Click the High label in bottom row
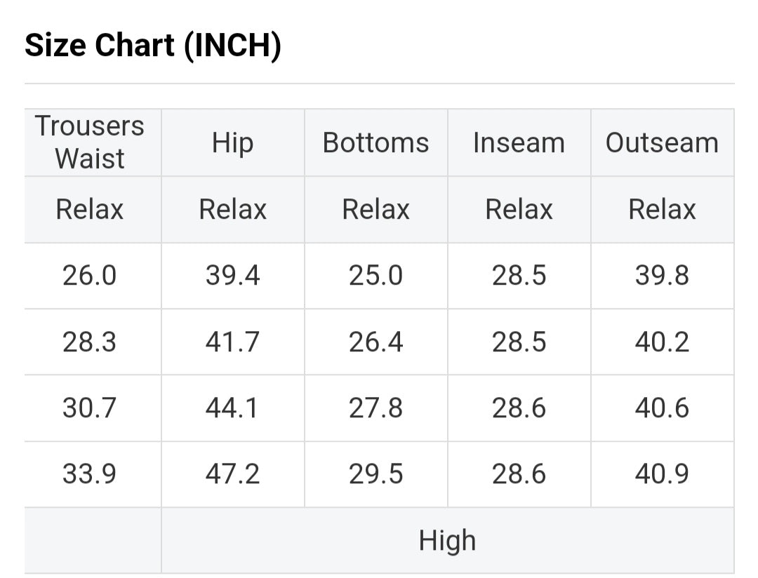 tap(447, 541)
